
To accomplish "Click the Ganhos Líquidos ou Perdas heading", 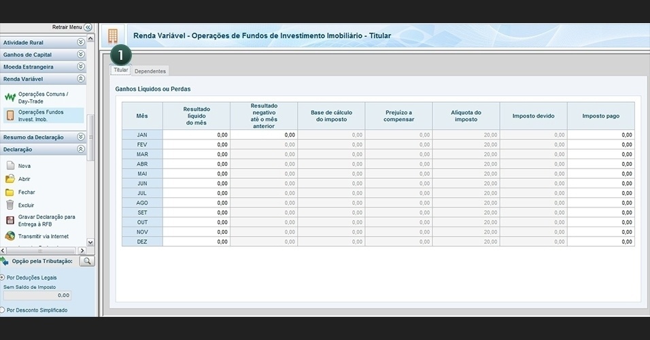I will [153, 89].
